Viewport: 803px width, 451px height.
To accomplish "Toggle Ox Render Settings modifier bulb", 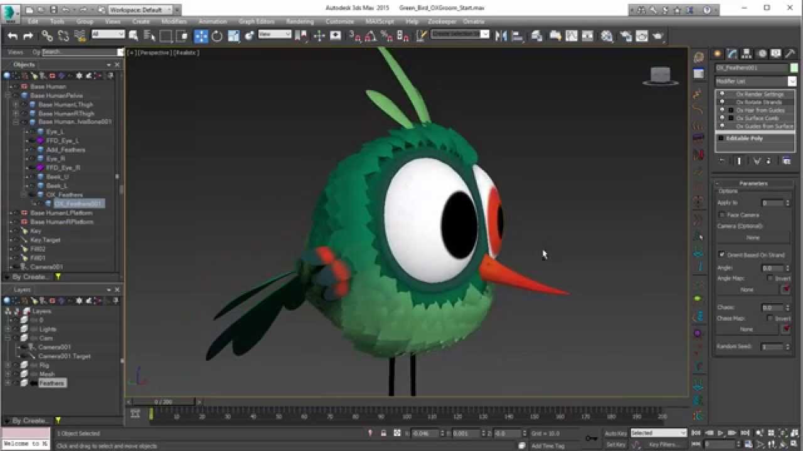I will 722,94.
